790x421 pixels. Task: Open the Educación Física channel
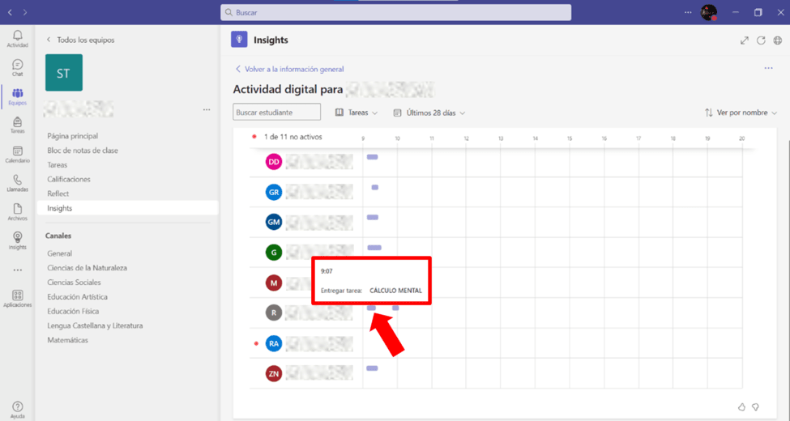73,311
